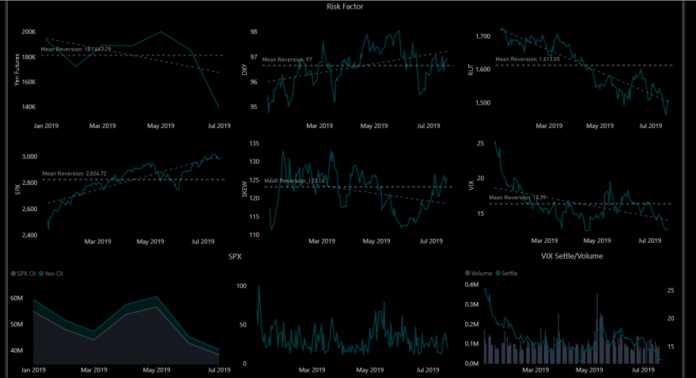Select the SPX OI legend entry

tap(23, 274)
